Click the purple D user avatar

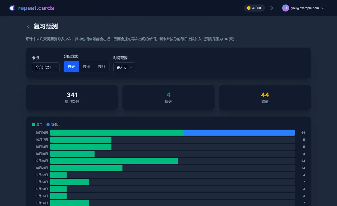point(286,8)
